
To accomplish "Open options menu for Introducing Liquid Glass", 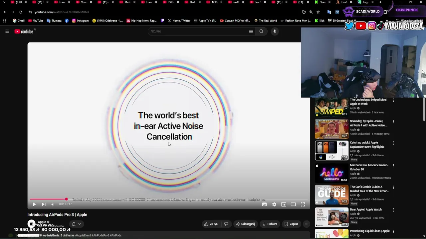I will [x=393, y=231].
